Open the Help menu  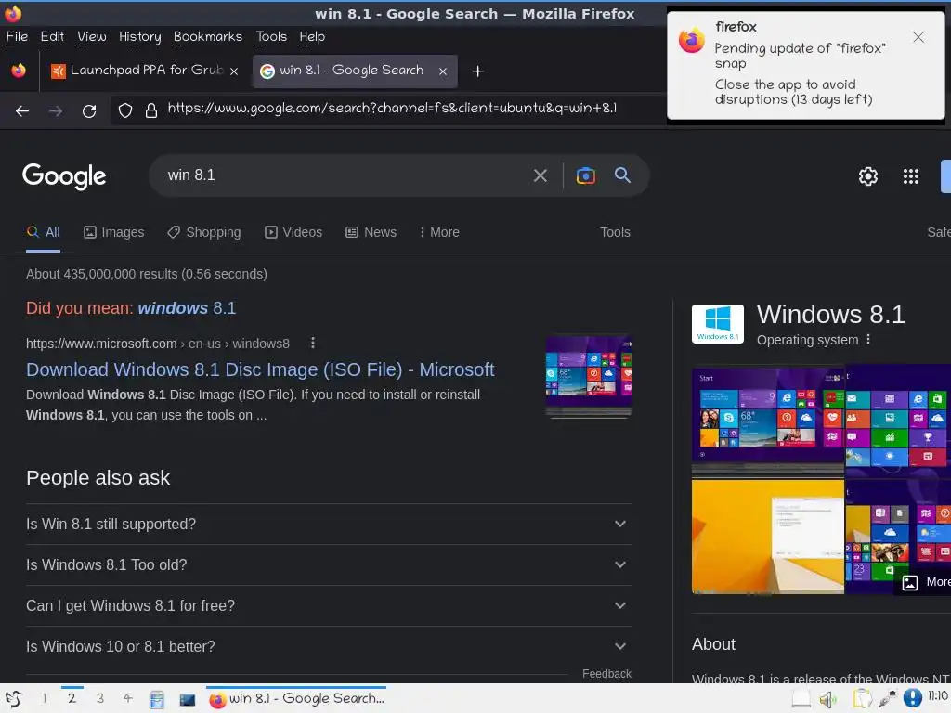(x=312, y=37)
